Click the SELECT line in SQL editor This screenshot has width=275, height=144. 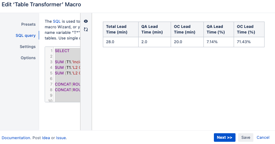coord(67,51)
